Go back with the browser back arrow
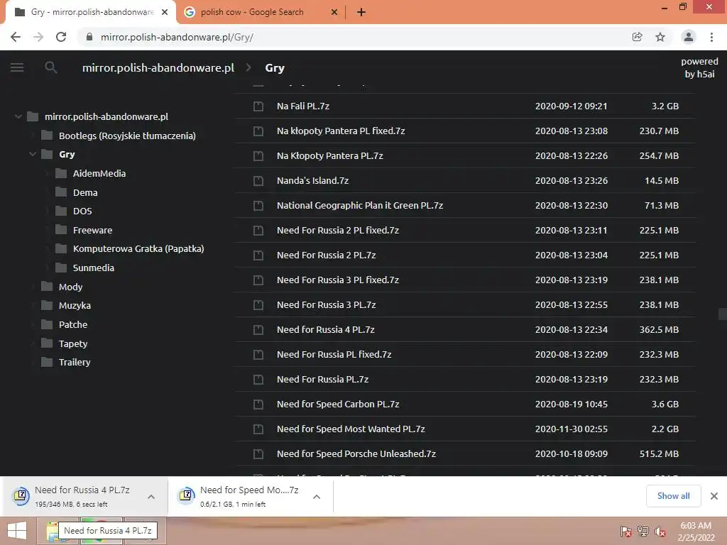Image resolution: width=727 pixels, height=545 pixels. point(16,37)
